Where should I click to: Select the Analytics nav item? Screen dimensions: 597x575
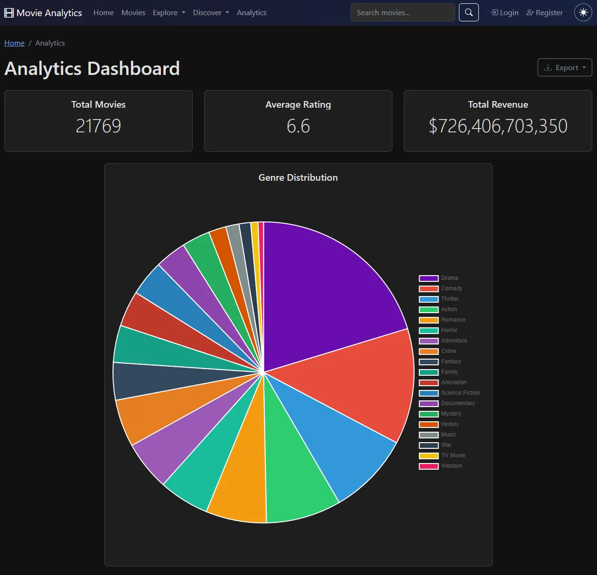[x=252, y=13]
